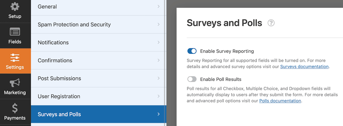Open the General settings section
Screen dimensions: 343x126
[97, 7]
